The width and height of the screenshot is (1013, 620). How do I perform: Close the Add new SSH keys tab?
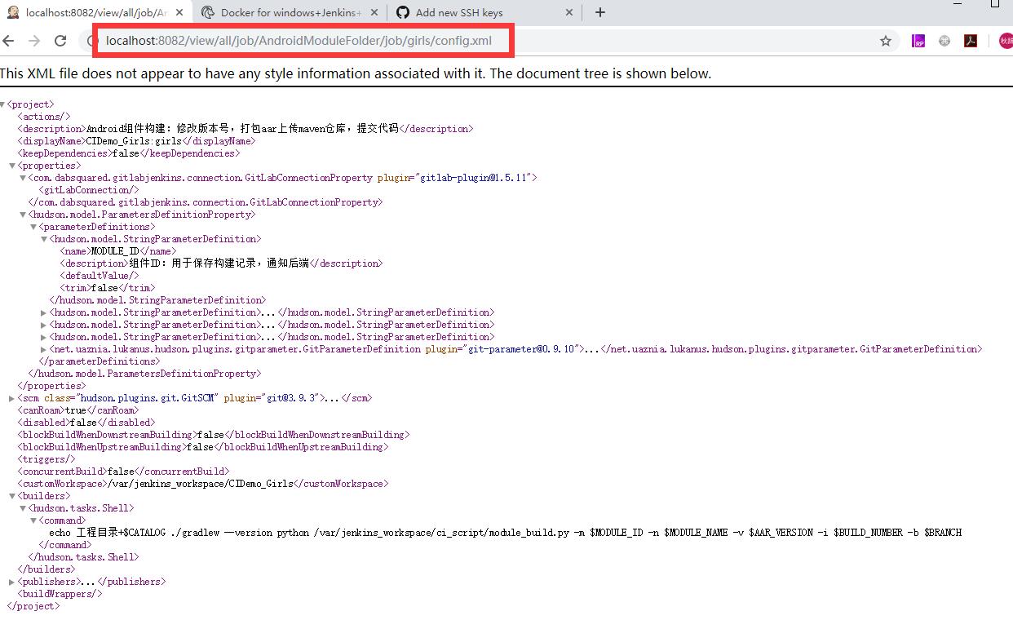coord(570,12)
